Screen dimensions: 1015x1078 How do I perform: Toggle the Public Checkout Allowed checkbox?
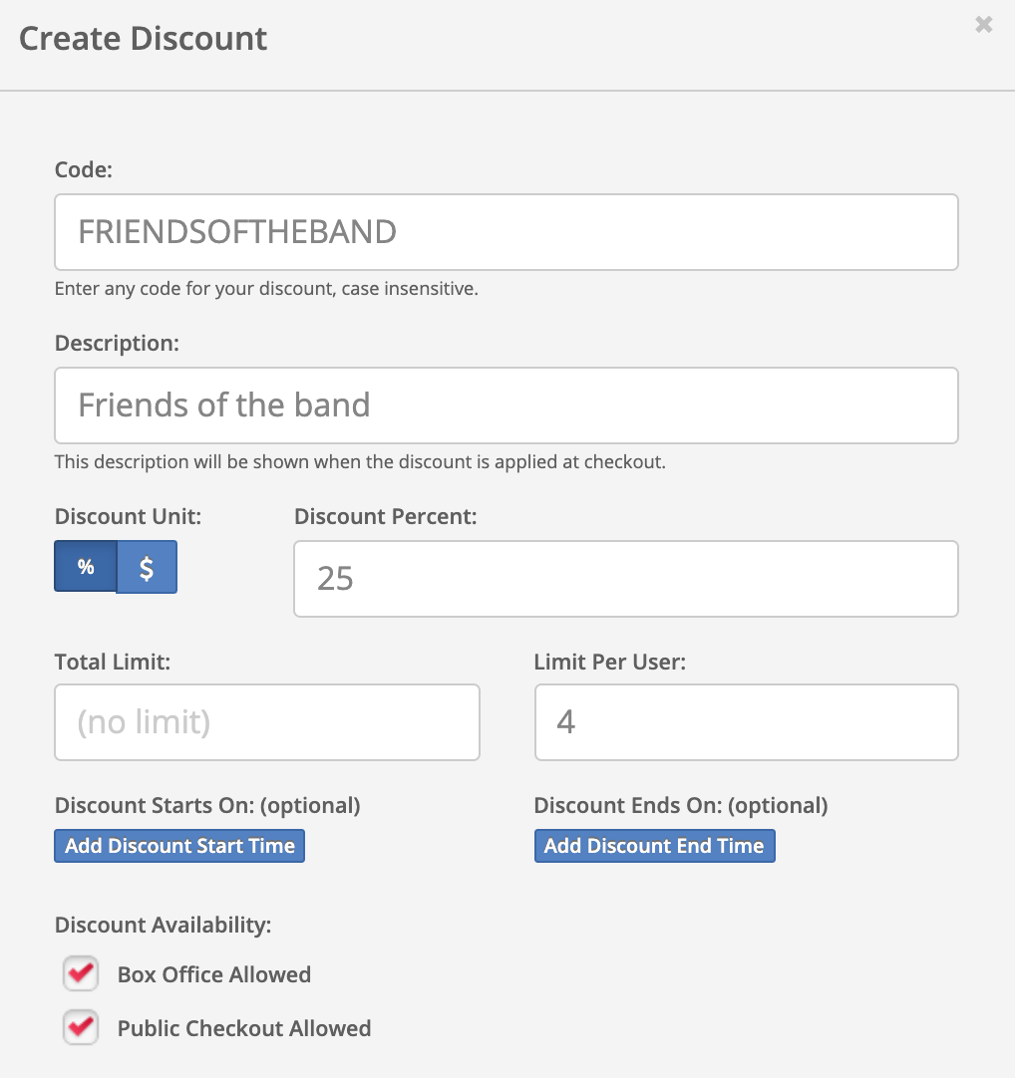[81, 1027]
